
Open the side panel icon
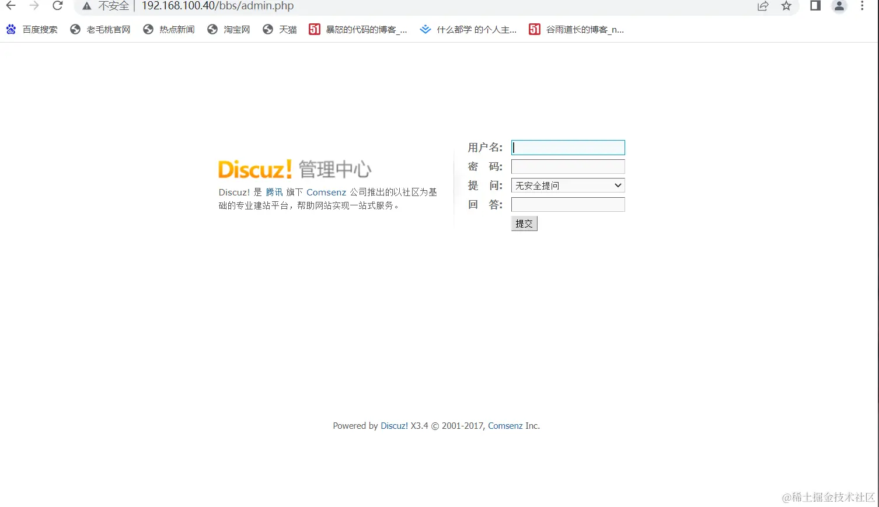pos(815,6)
